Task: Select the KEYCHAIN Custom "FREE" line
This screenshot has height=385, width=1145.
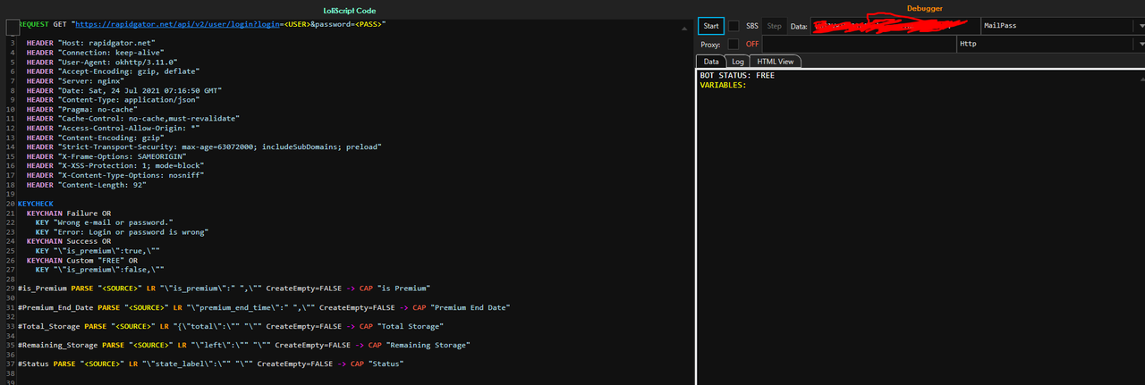Action: tap(85, 260)
